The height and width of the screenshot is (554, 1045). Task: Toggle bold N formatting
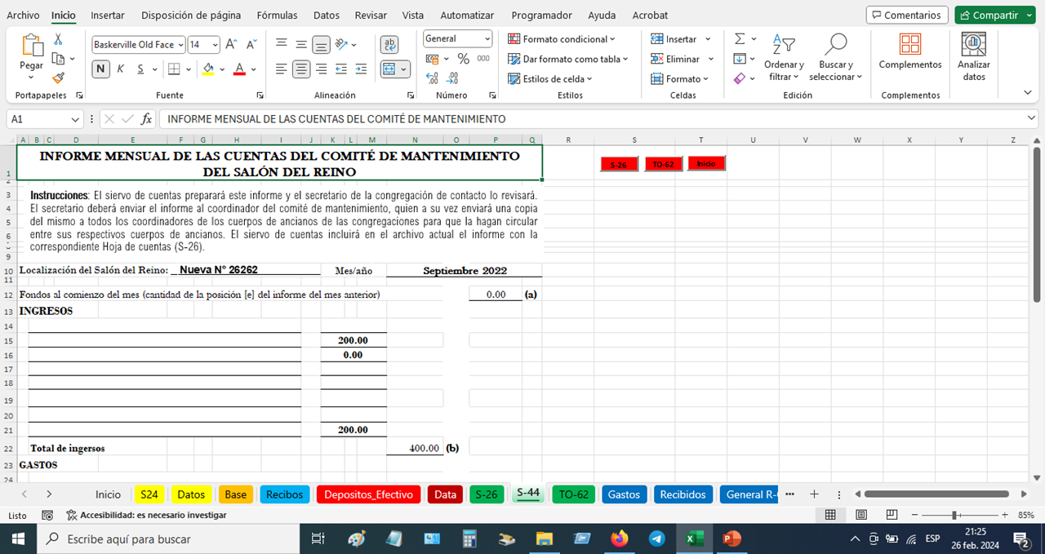100,69
